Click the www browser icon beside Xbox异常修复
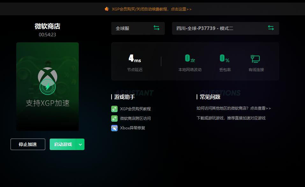This screenshot has height=187, width=305. pyautogui.click(x=114, y=128)
